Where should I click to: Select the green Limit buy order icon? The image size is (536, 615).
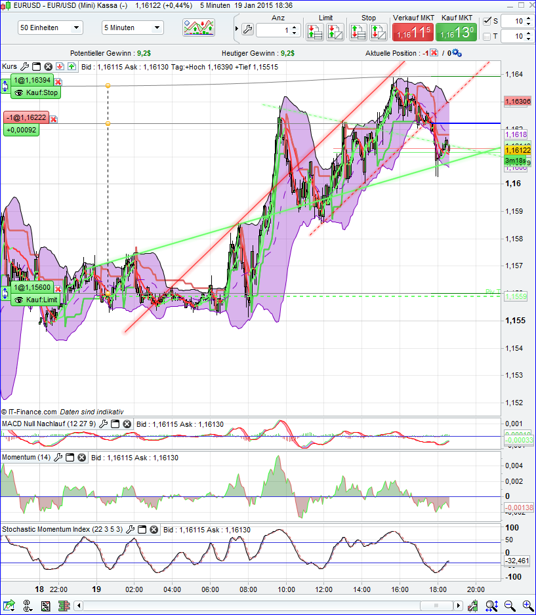(x=313, y=31)
